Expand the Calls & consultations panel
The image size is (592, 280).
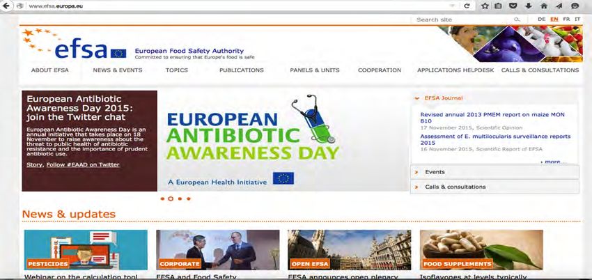(x=494, y=187)
